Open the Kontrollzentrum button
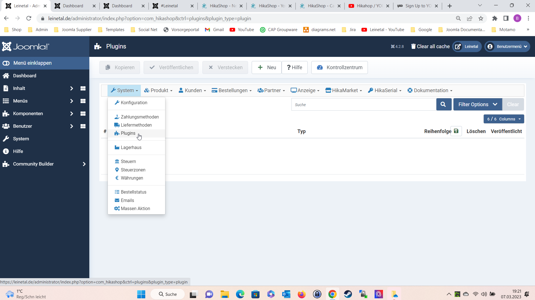 [339, 68]
